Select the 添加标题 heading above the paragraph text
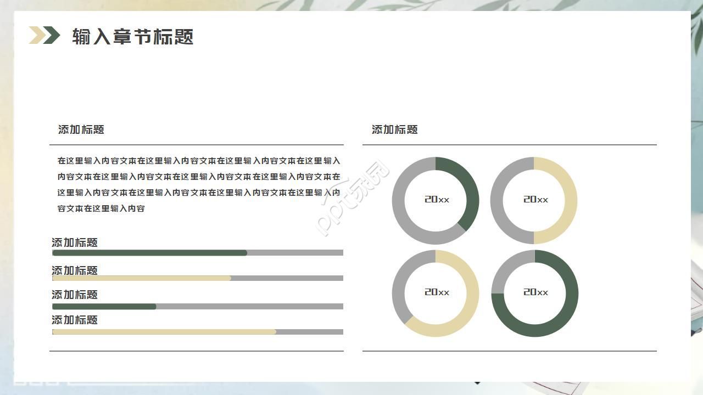The width and height of the screenshot is (703, 395). pyautogui.click(x=81, y=129)
